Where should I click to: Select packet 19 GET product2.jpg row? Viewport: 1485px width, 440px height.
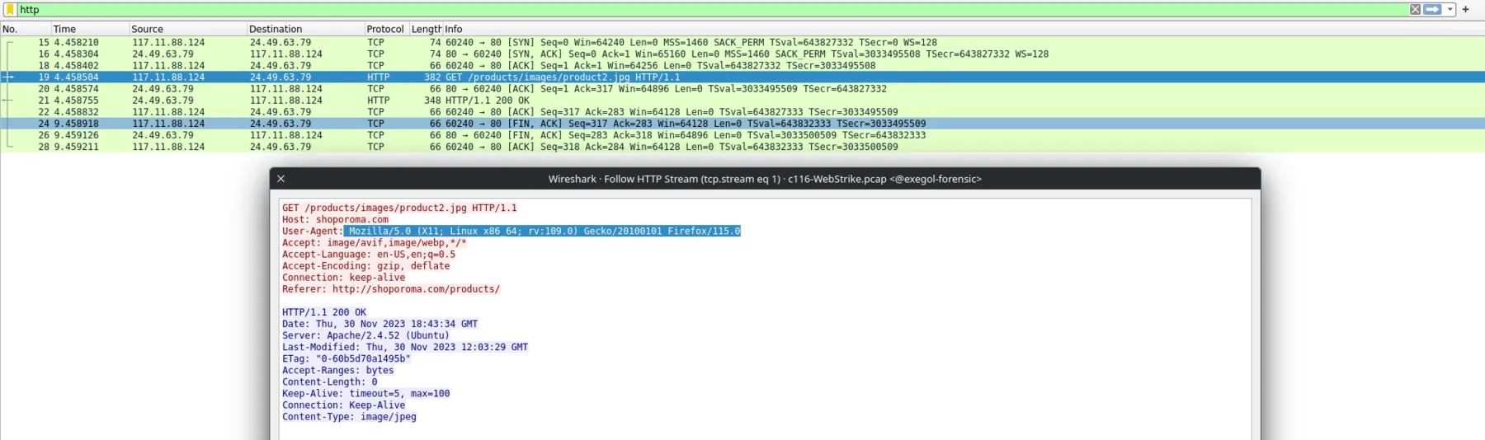coord(742,77)
